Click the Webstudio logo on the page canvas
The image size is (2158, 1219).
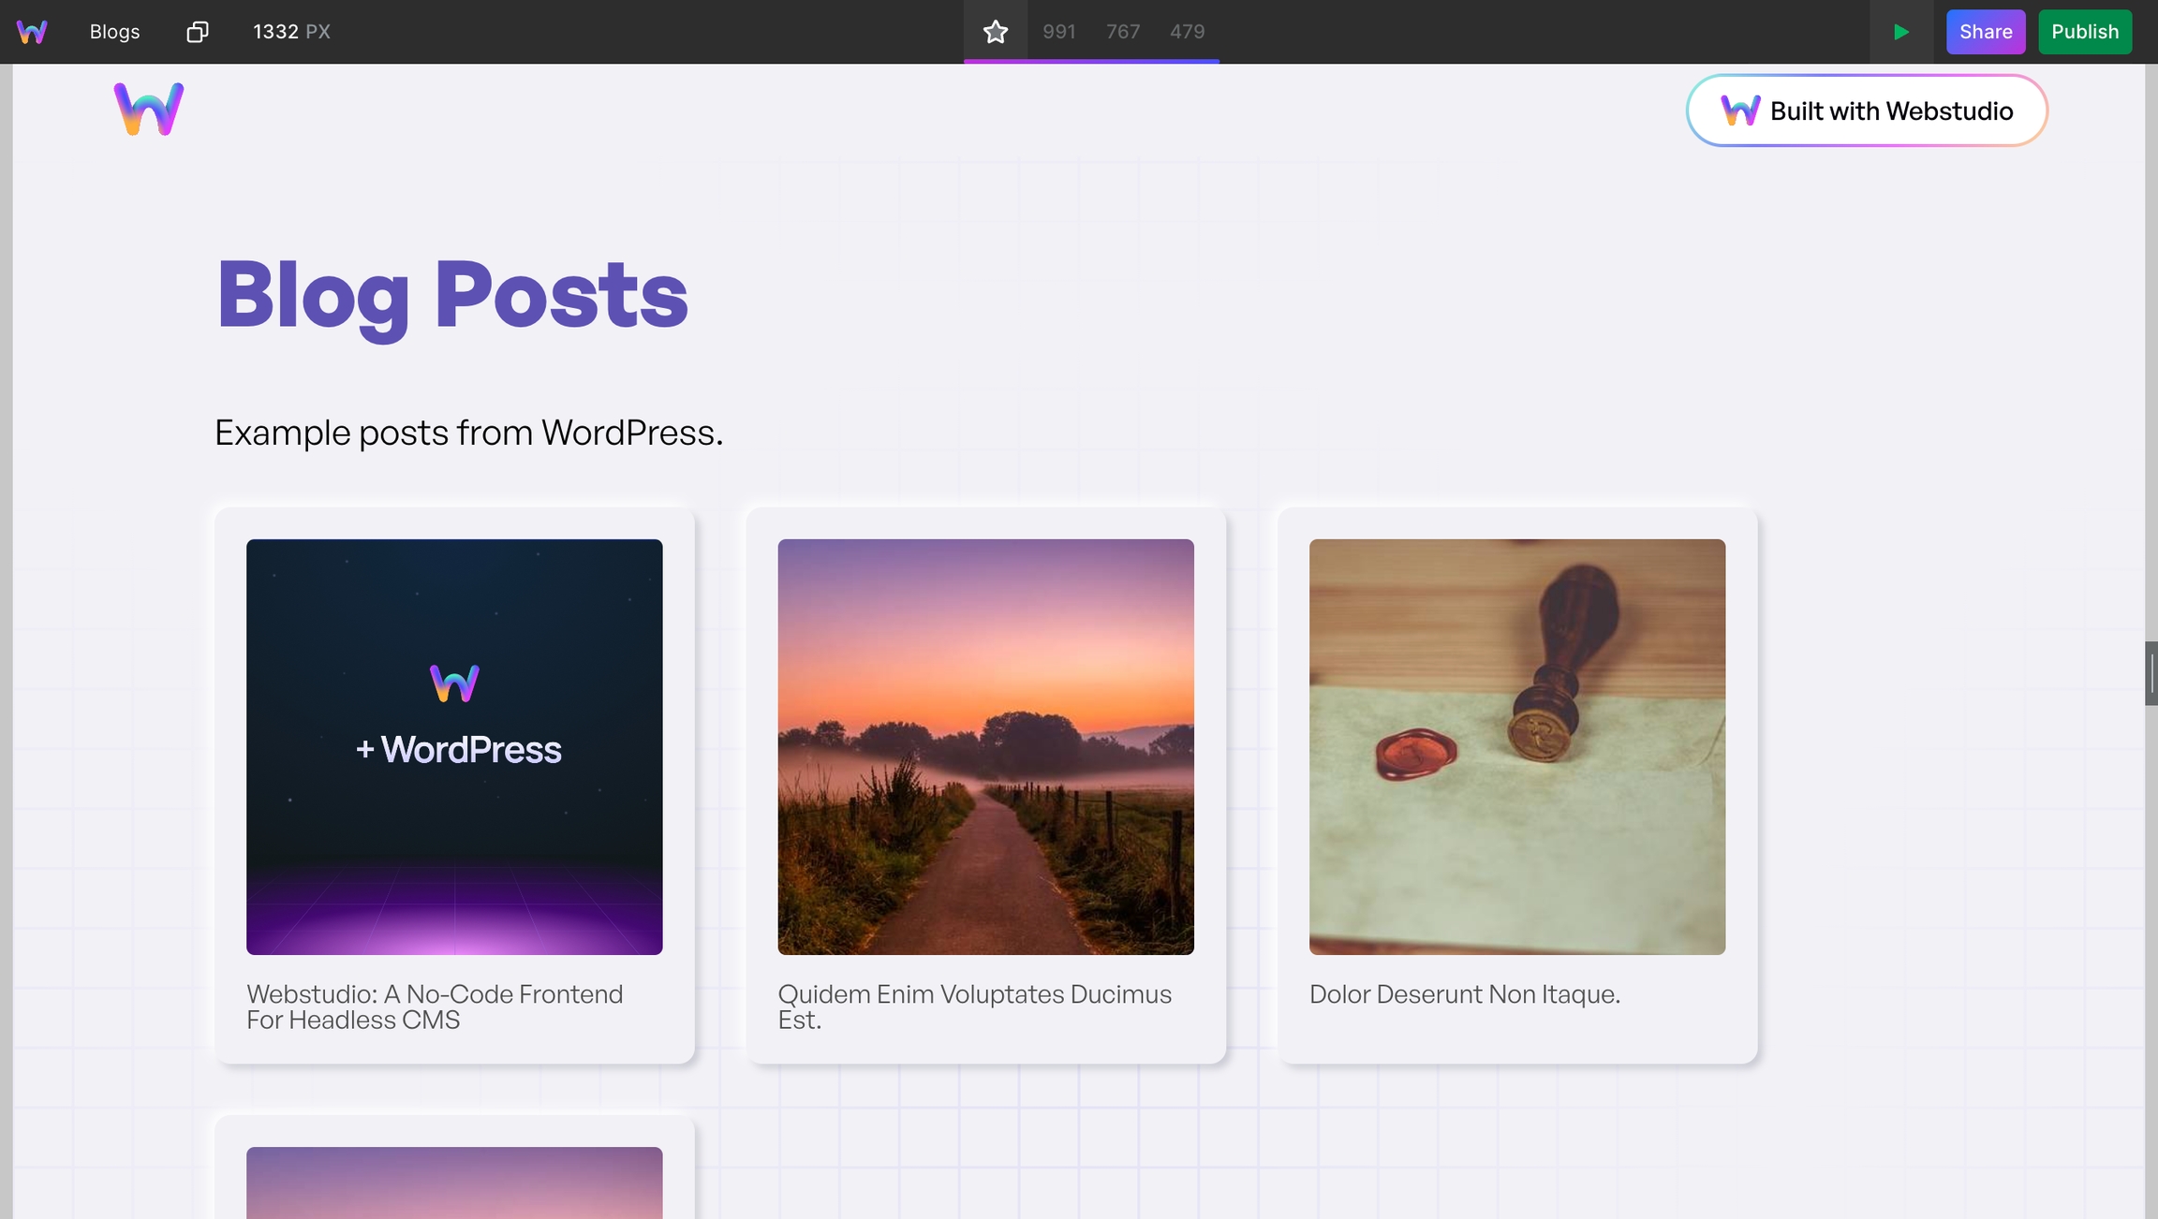(147, 109)
